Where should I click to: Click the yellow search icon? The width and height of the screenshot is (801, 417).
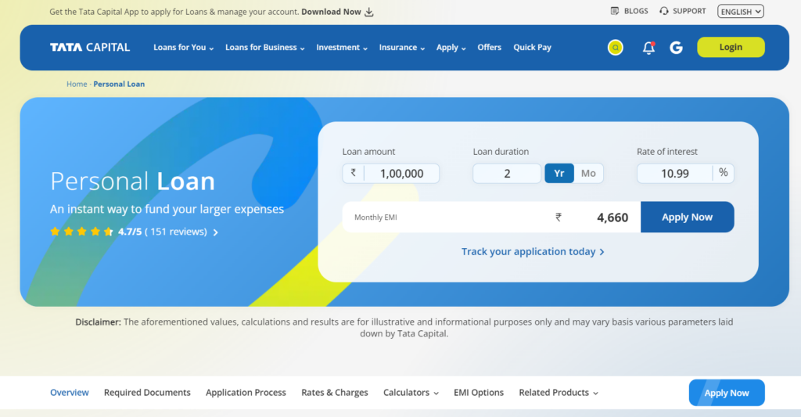615,48
